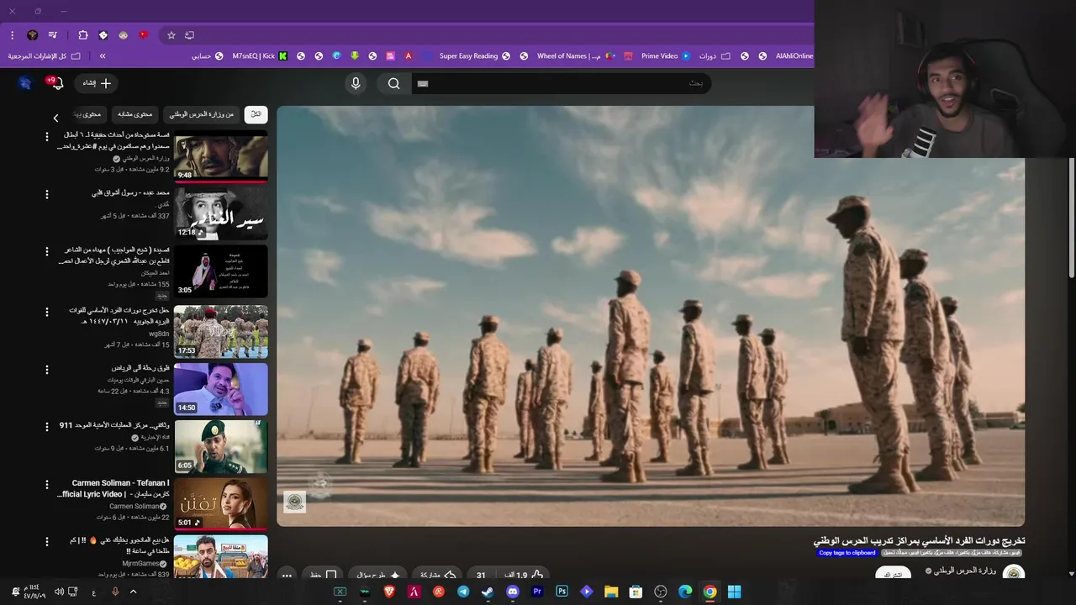Open Microsoft Edge from the taskbar
The image size is (1076, 605).
point(685,592)
